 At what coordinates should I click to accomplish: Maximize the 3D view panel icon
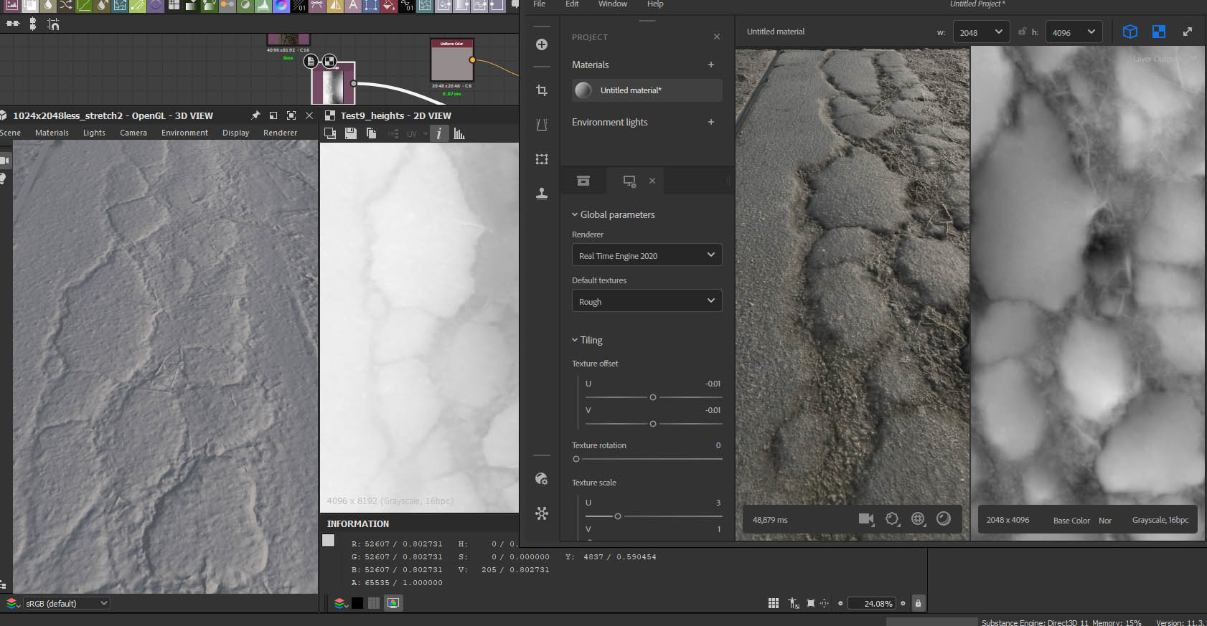point(291,115)
